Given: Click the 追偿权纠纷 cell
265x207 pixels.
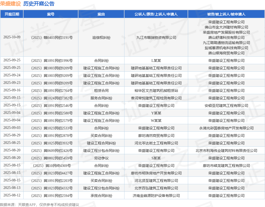Looking at the screenshot, I should 101,38.
